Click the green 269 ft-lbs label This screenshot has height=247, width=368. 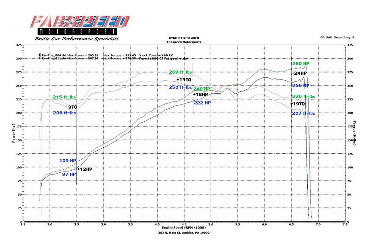(180, 72)
